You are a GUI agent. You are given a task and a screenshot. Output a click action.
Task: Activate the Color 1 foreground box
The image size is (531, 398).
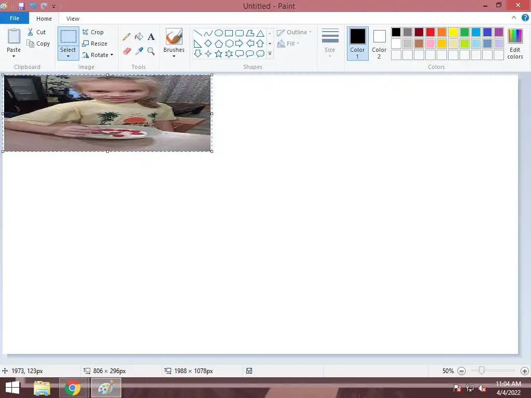pos(357,44)
